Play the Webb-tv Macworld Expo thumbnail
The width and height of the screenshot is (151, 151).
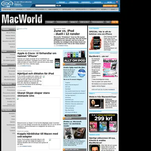[x=97, y=104]
